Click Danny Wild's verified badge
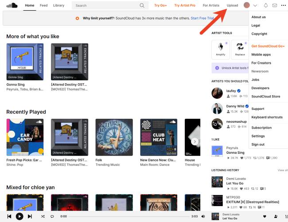The height and width of the screenshot is (222, 288). pyautogui.click(x=247, y=106)
